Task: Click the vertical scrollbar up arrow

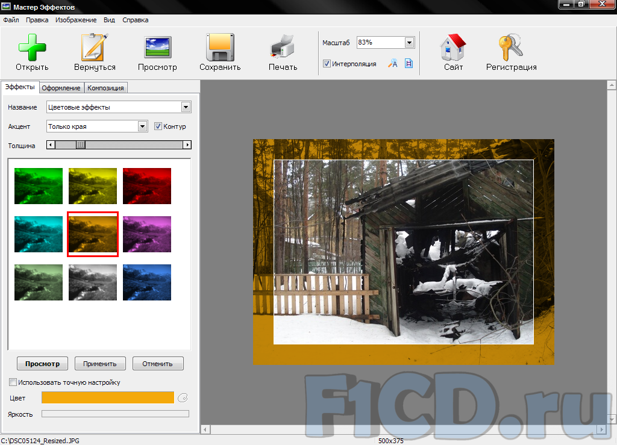Action: pos(612,85)
